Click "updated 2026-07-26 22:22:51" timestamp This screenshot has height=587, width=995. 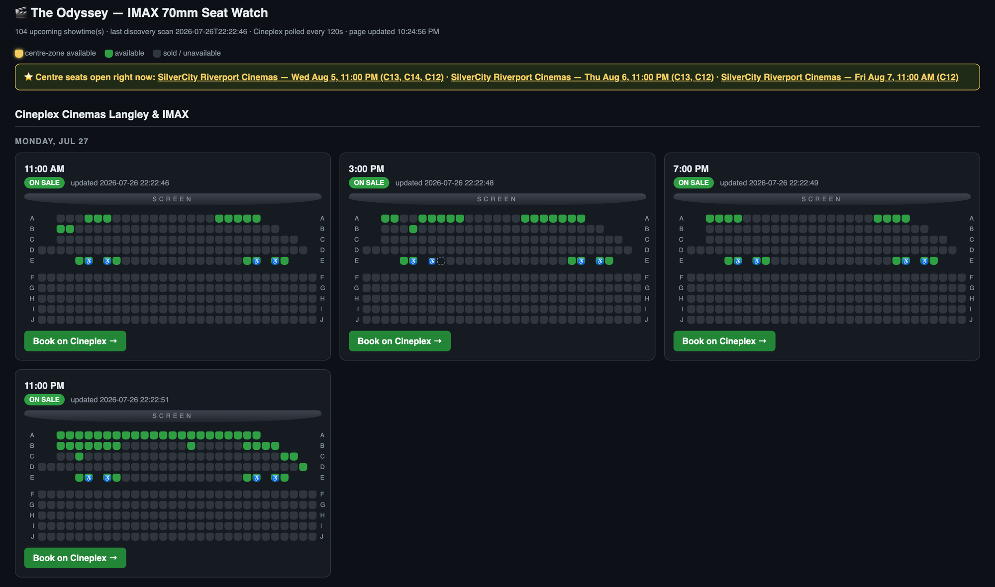(120, 400)
